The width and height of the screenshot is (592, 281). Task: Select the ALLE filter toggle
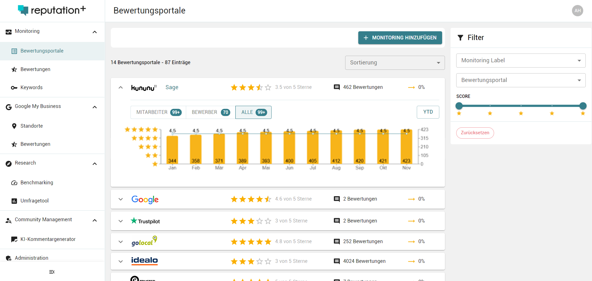tap(253, 112)
